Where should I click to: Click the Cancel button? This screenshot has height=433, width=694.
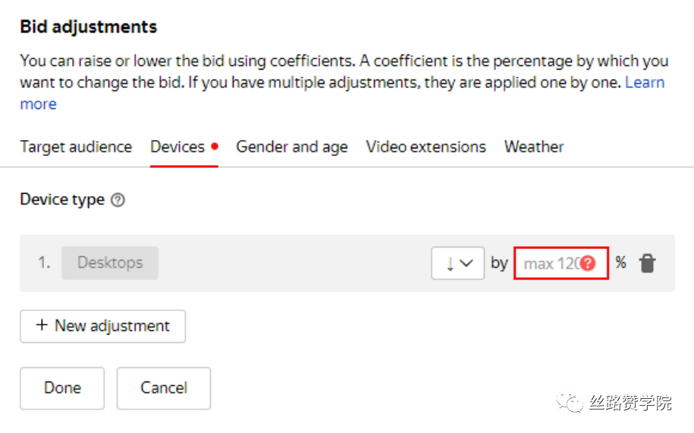click(x=164, y=388)
